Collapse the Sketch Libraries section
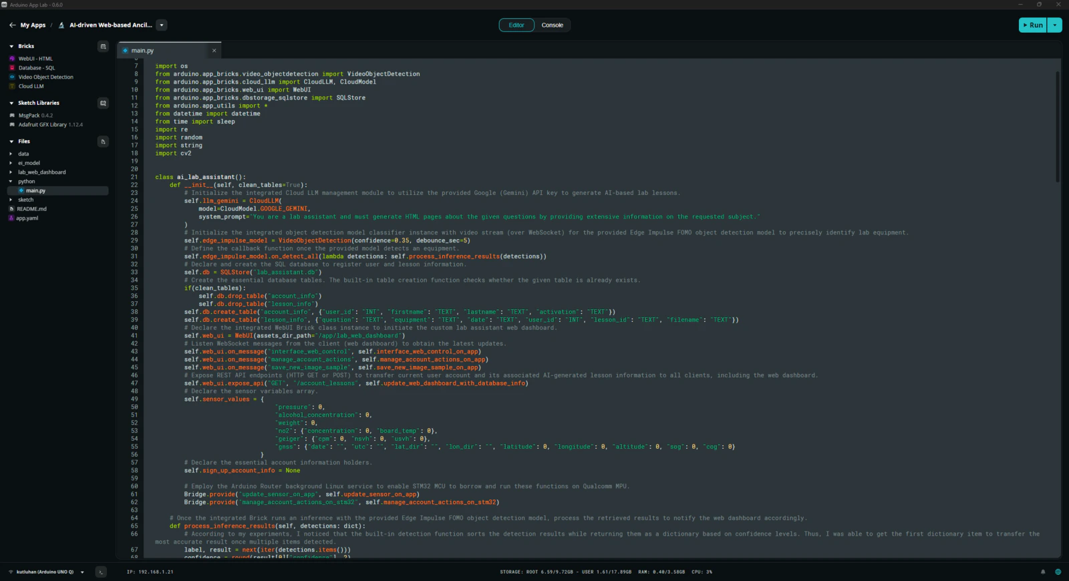This screenshot has height=581, width=1069. click(x=11, y=103)
